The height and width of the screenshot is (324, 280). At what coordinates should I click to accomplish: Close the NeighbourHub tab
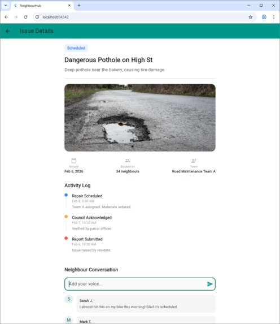(69, 6)
